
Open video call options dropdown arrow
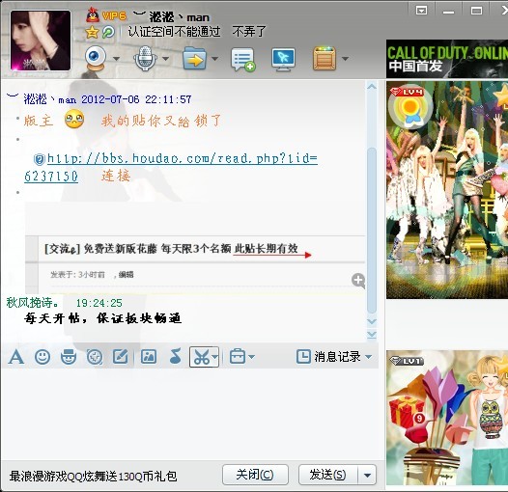click(x=116, y=59)
